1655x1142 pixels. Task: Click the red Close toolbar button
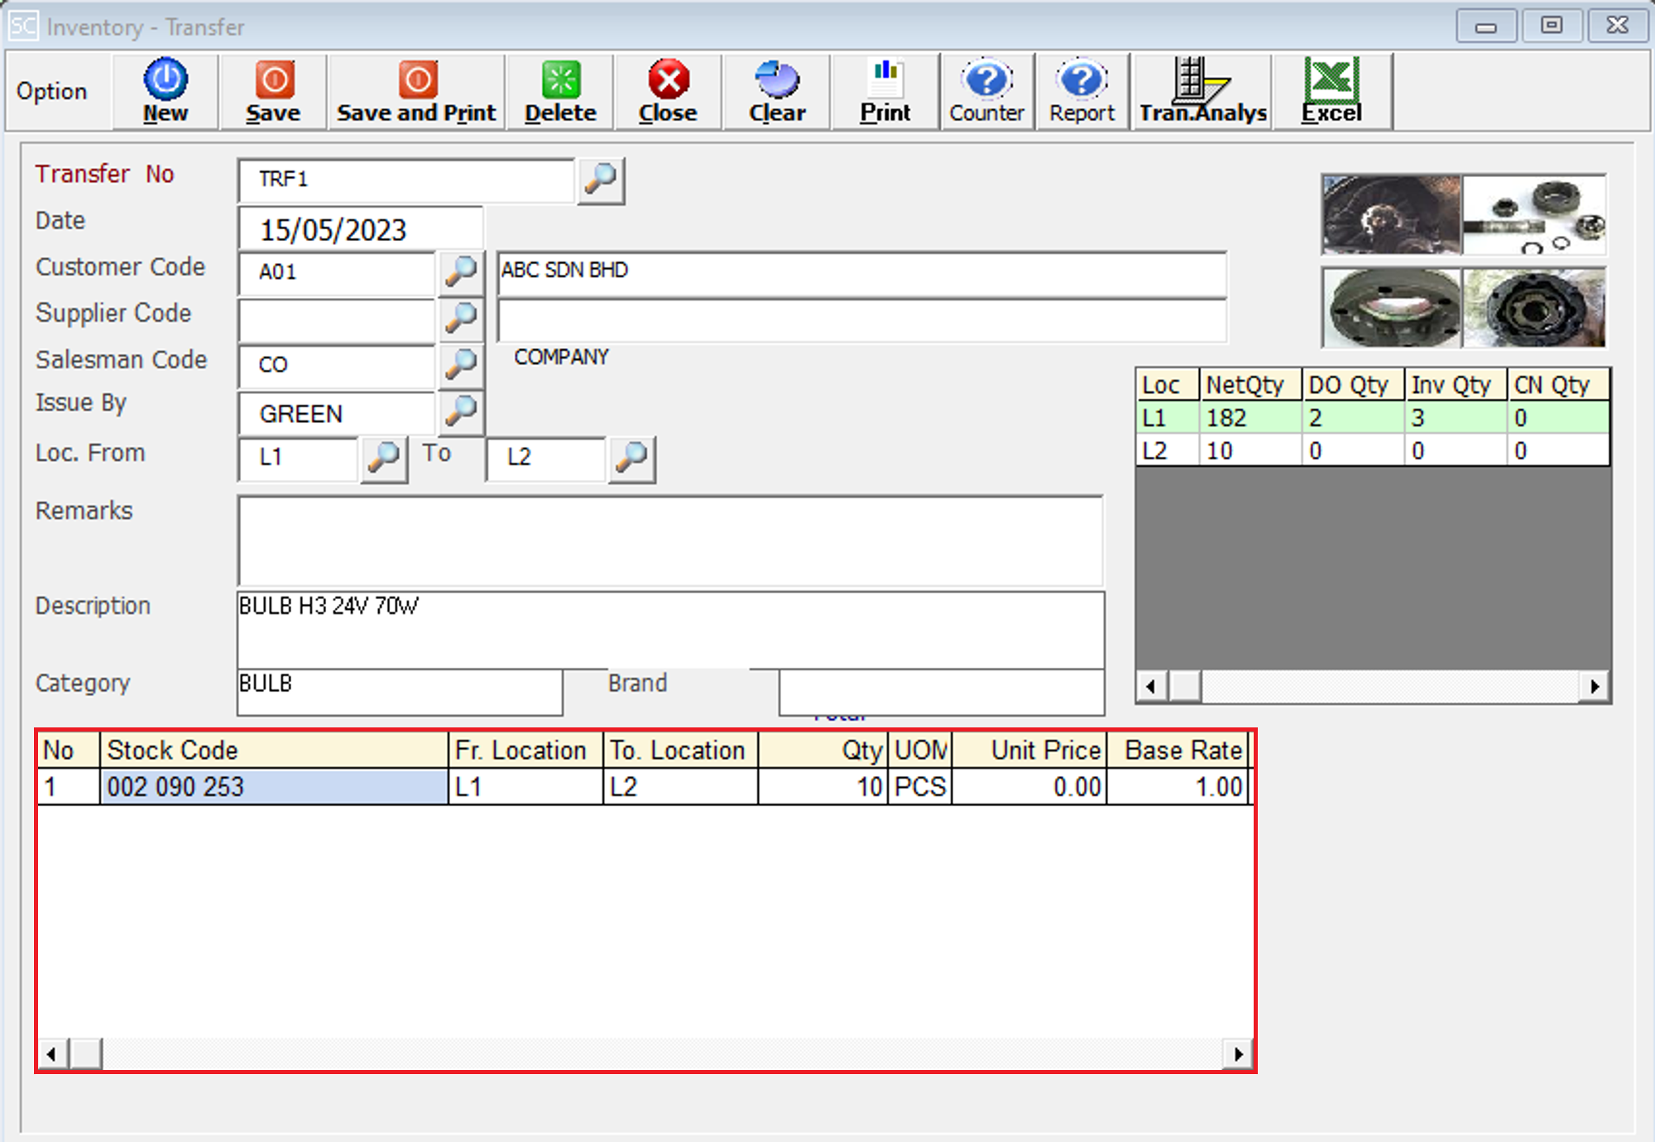point(668,91)
